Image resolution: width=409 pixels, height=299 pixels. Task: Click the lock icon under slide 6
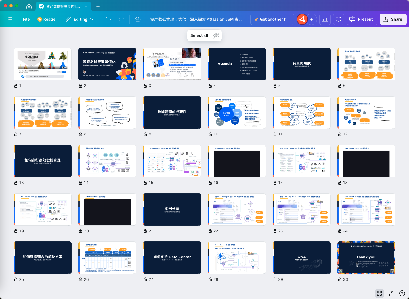(340, 86)
